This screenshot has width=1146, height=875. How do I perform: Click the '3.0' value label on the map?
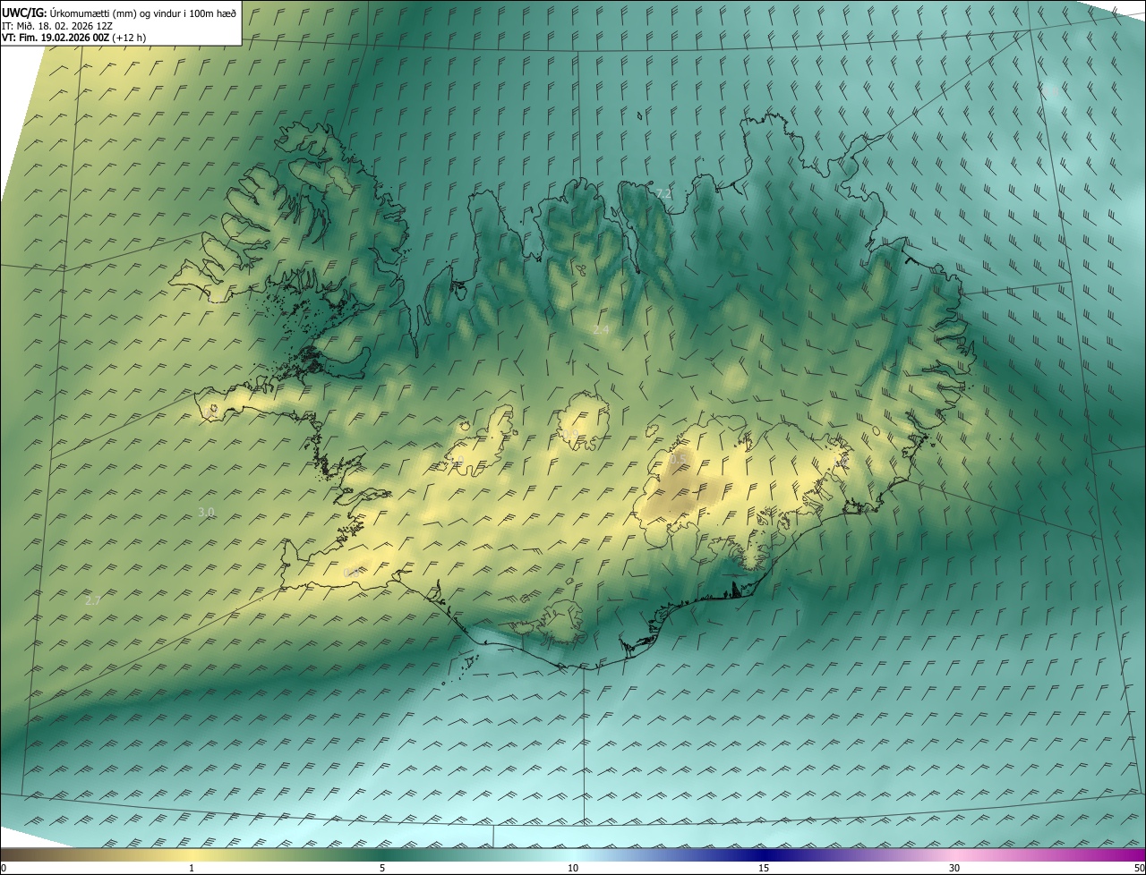pos(206,513)
